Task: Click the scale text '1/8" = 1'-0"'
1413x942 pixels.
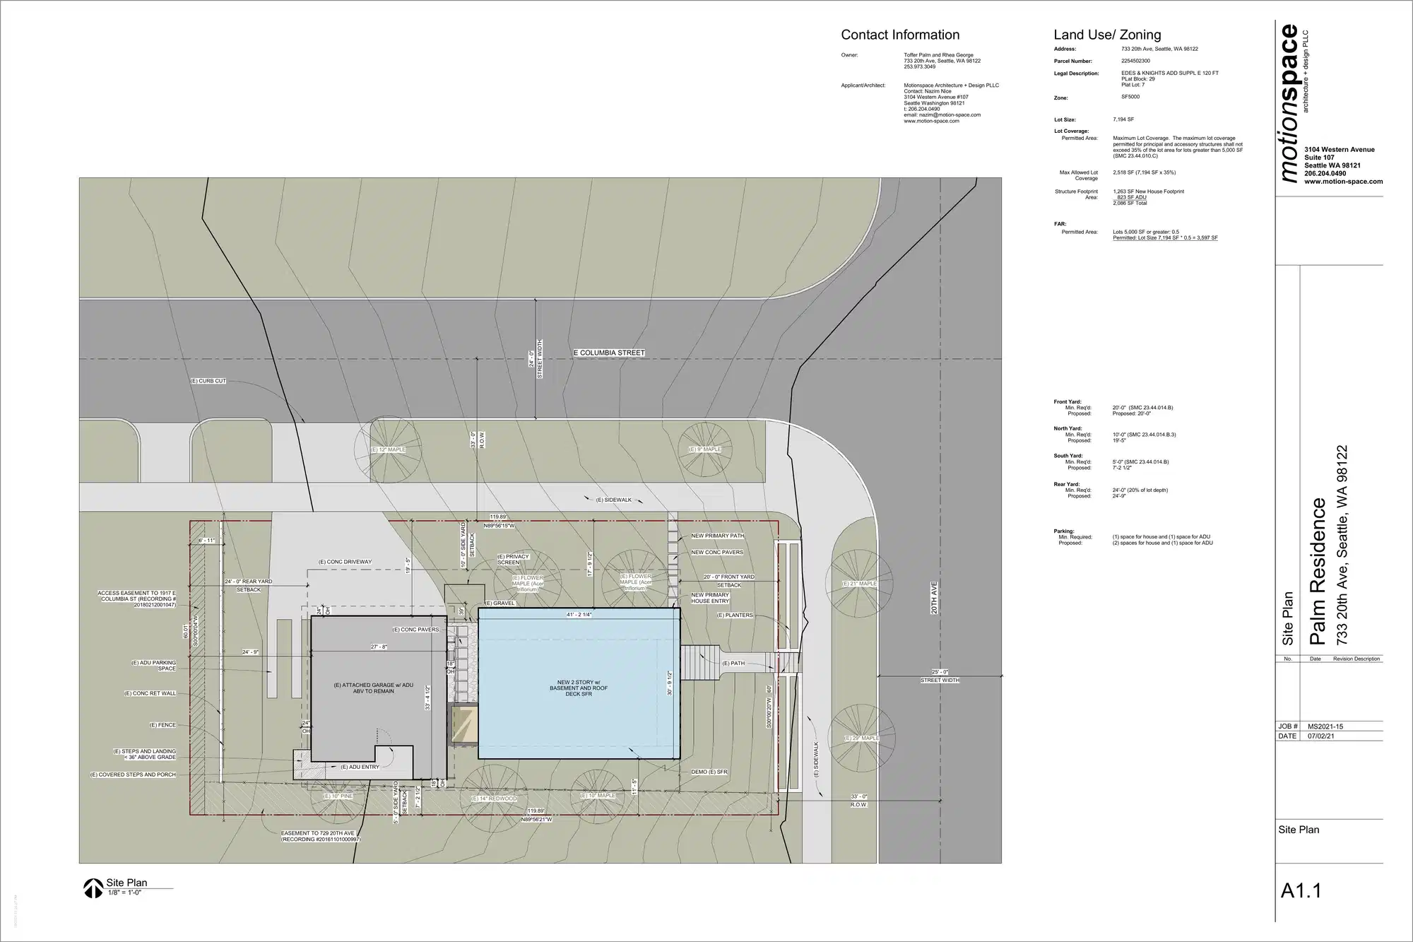Action: [125, 893]
